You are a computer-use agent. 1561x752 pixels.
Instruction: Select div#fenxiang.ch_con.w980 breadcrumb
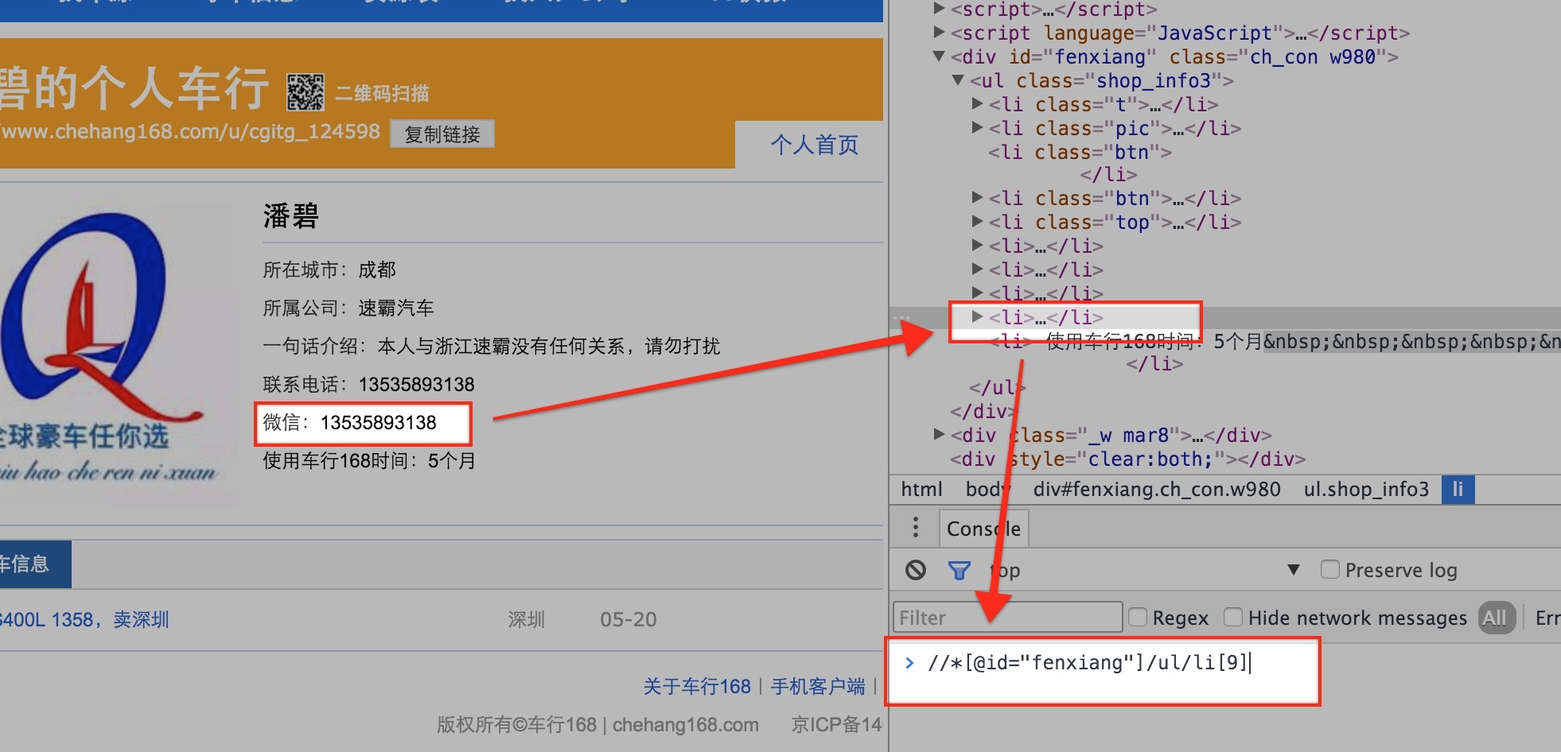click(1157, 489)
